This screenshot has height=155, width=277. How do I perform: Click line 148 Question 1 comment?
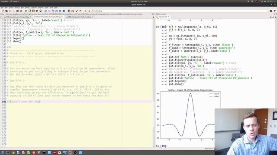[16, 62]
